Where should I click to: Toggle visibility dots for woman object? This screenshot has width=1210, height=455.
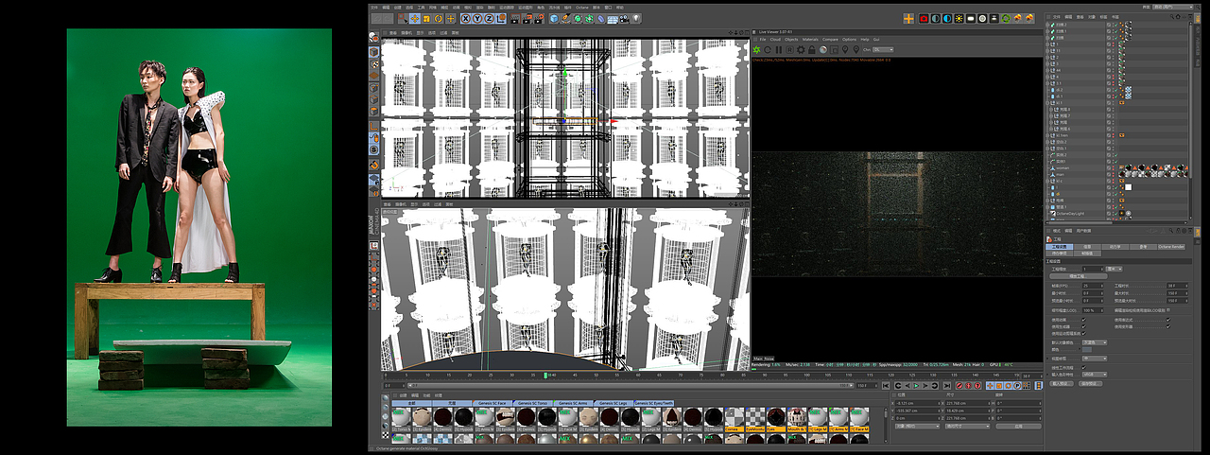pos(1114,168)
